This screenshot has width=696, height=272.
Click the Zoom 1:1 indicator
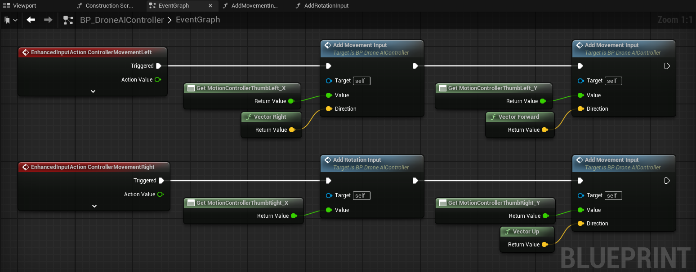click(674, 20)
